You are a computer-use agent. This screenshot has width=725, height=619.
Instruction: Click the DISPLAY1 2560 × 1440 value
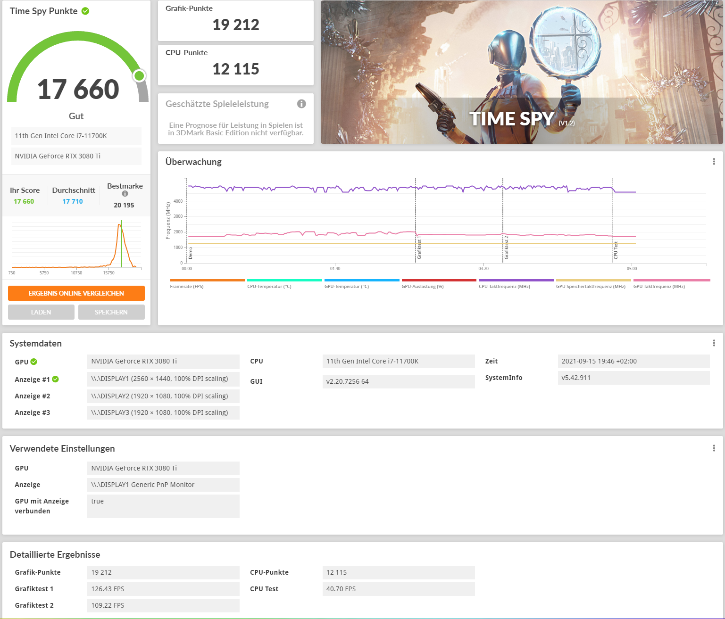pyautogui.click(x=163, y=379)
